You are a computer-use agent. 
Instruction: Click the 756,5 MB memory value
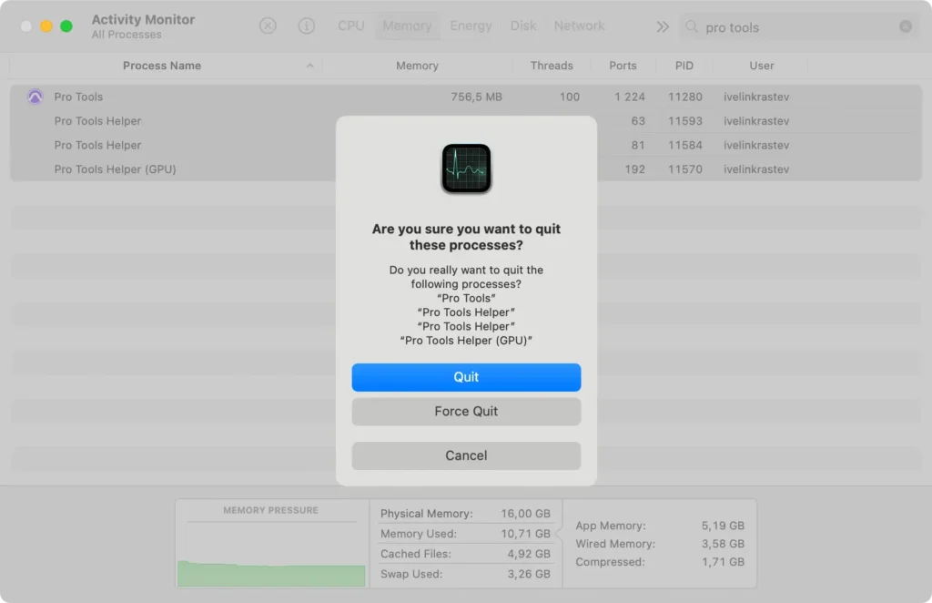tap(476, 97)
